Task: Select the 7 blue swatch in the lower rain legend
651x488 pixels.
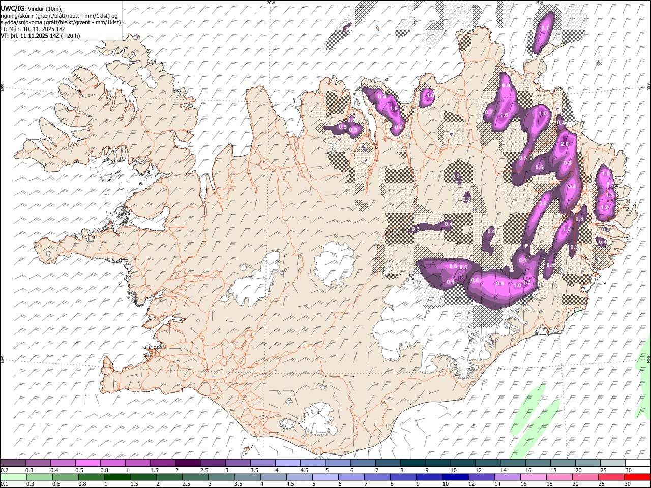Action: point(377,477)
